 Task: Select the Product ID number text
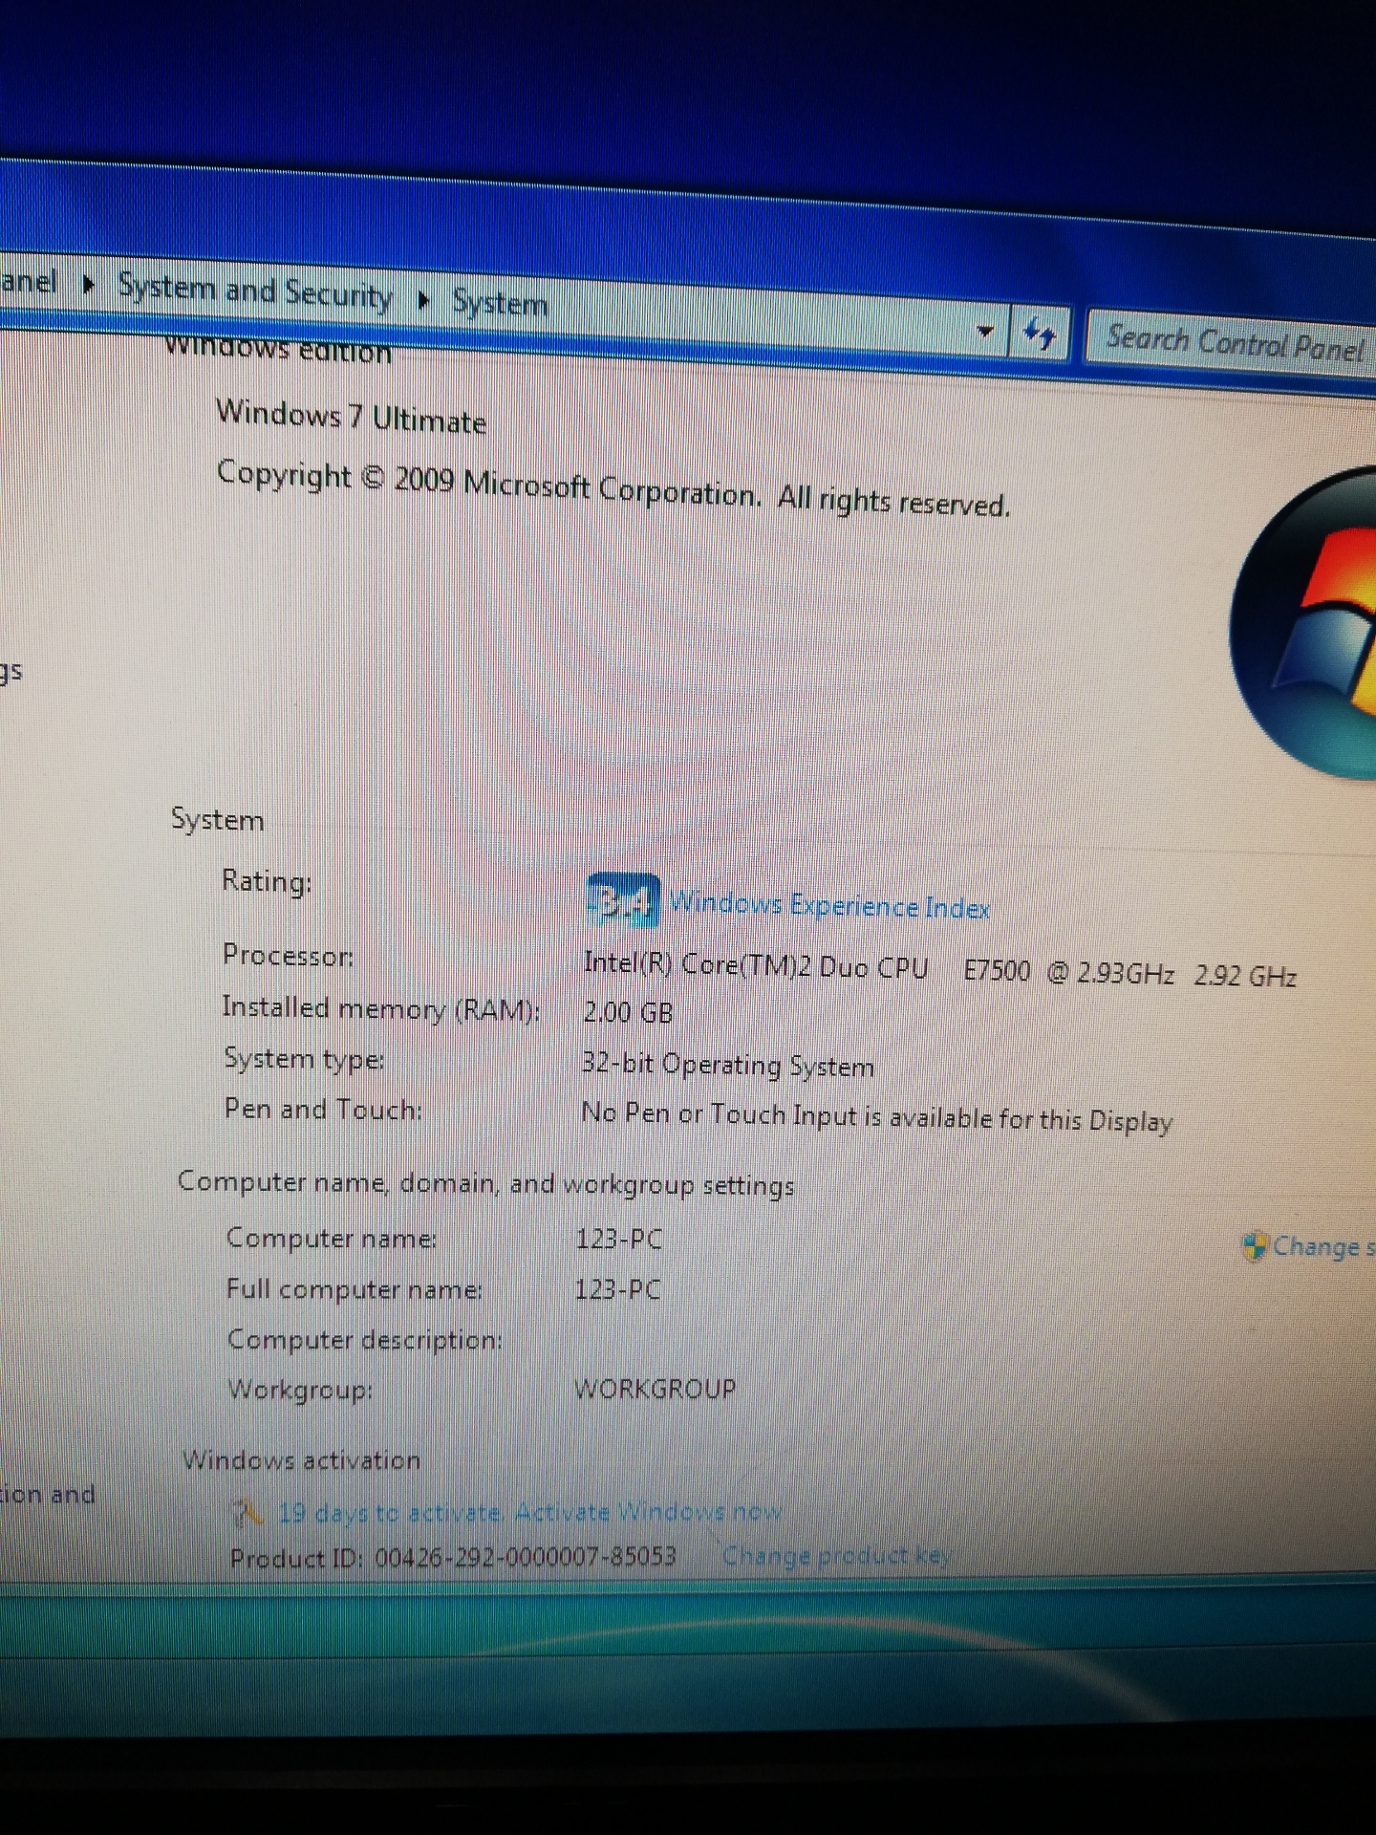[x=526, y=1557]
